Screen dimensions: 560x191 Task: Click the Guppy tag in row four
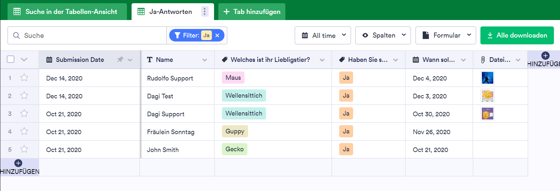click(235, 132)
